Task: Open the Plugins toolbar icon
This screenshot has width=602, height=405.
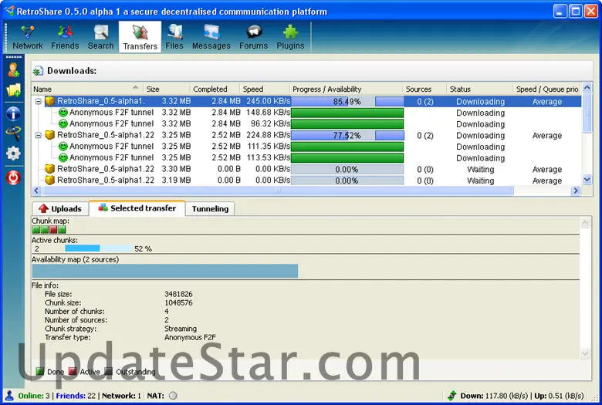Action: tap(290, 37)
